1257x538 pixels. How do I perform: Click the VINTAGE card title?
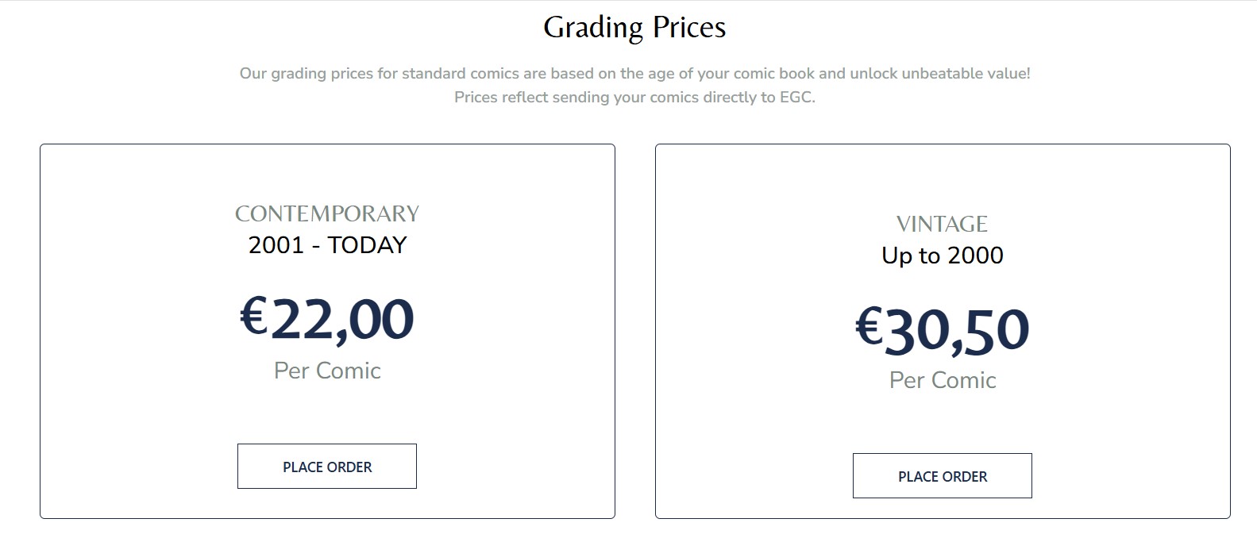click(942, 224)
